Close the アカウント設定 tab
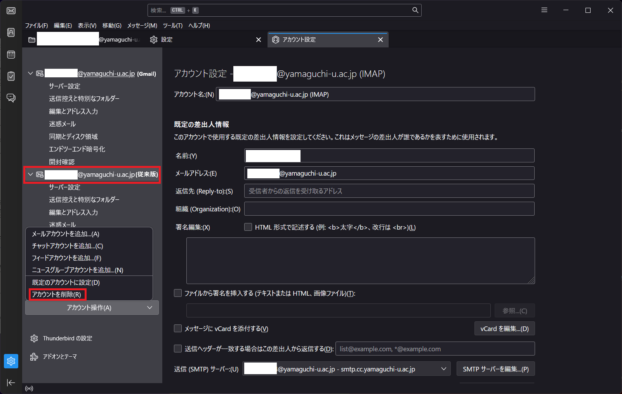The height and width of the screenshot is (394, 622). click(x=380, y=40)
